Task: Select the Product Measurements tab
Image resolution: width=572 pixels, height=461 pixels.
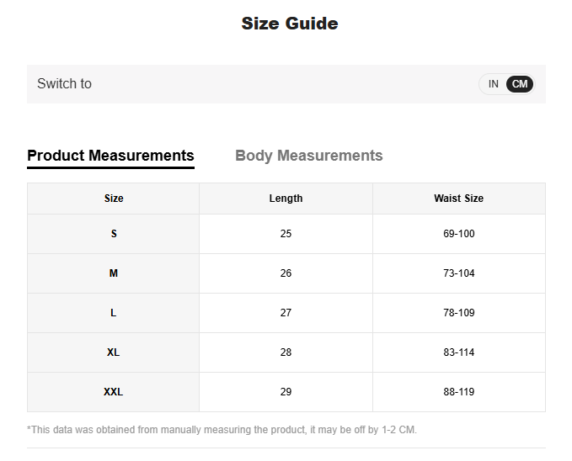Action: point(110,156)
